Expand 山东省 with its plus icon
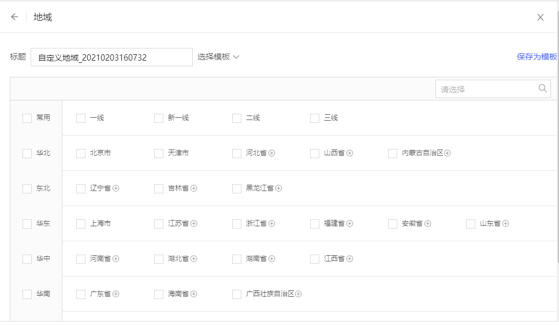This screenshot has width=559, height=325. pyautogui.click(x=505, y=223)
